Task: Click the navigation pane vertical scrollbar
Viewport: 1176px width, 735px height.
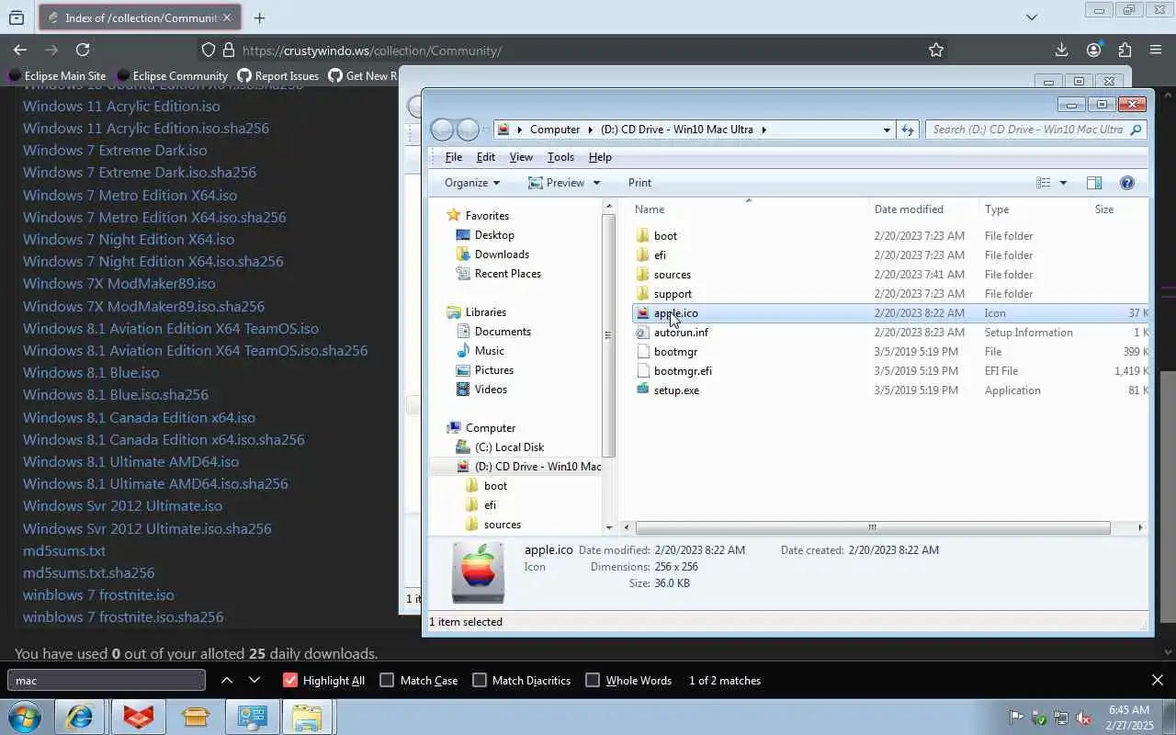Action: pyautogui.click(x=608, y=334)
